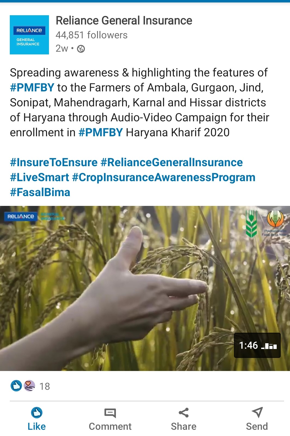Open the #InsureToEnsure hashtag
Image resolution: width=290 pixels, height=436 pixels.
coord(54,162)
